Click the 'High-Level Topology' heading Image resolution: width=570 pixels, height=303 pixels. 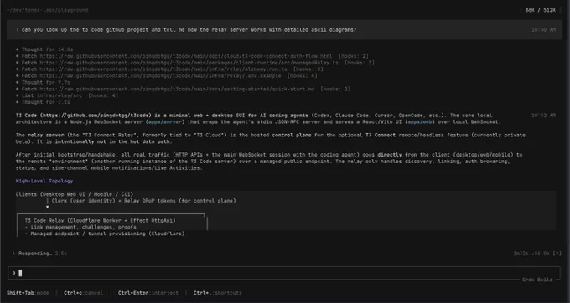click(x=44, y=181)
